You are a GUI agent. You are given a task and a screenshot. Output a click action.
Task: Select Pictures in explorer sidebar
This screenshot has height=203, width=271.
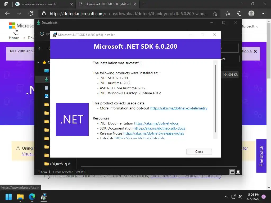pos(47,96)
